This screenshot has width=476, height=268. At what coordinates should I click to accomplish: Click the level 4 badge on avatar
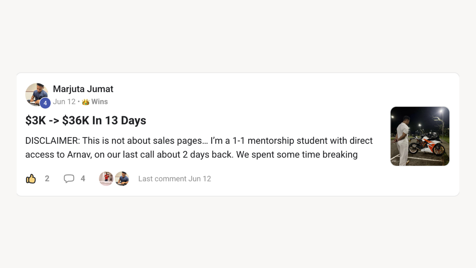pyautogui.click(x=45, y=103)
